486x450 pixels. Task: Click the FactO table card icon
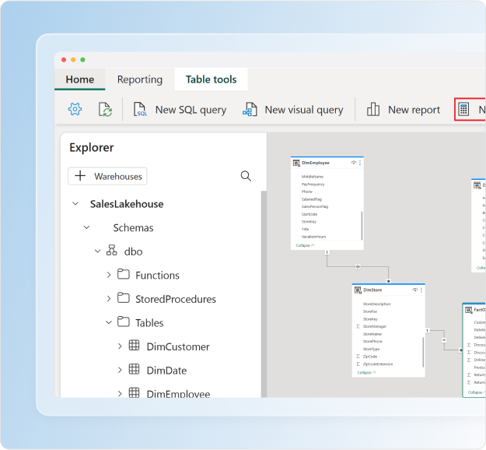pyautogui.click(x=469, y=310)
